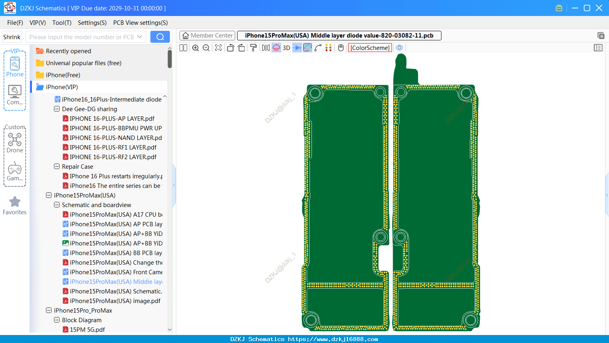This screenshot has width=609, height=343.
Task: Collapse the iPhone15ProMax(USA) tree node
Action: click(x=49, y=195)
